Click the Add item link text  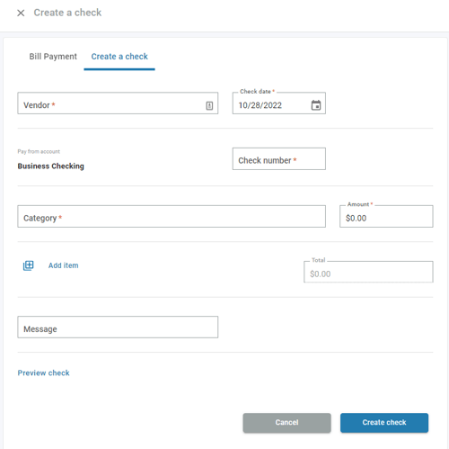[64, 265]
